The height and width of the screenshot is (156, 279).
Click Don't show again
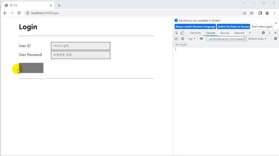(x=262, y=26)
